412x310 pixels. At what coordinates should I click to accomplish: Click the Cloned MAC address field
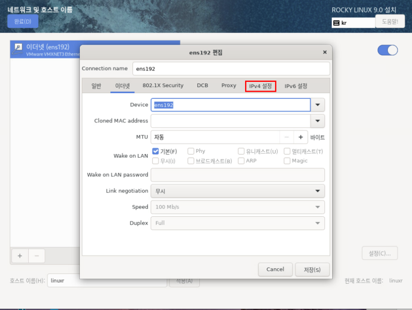[231, 121]
